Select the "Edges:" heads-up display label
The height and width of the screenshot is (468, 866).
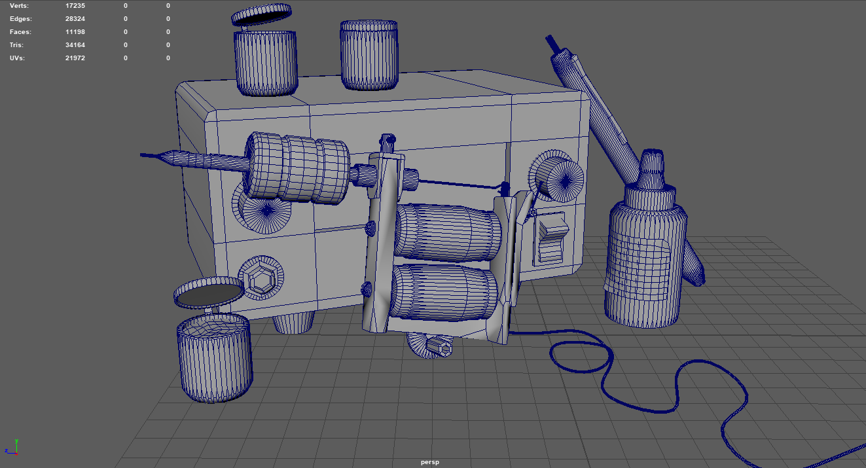(21, 18)
